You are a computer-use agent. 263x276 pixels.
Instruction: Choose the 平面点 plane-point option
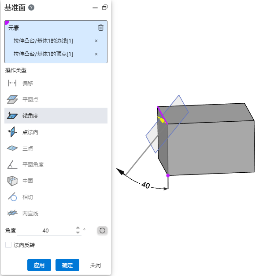(x=56, y=99)
